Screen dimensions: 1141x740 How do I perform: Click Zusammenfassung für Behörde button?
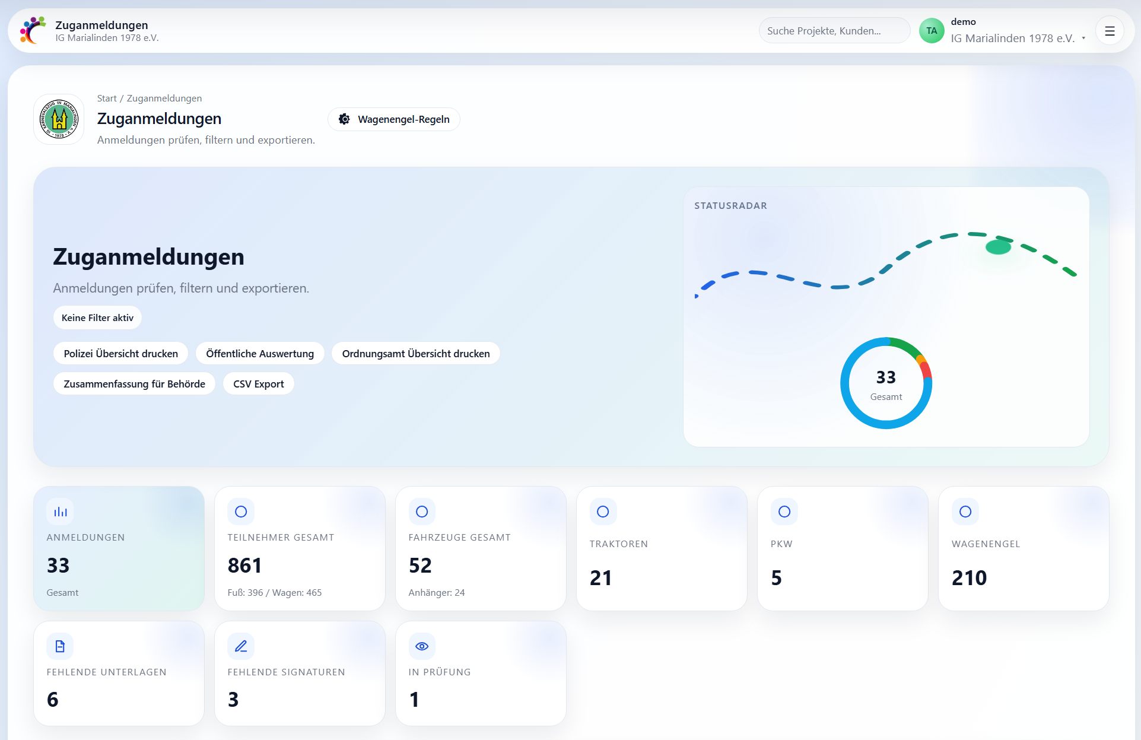(x=134, y=384)
